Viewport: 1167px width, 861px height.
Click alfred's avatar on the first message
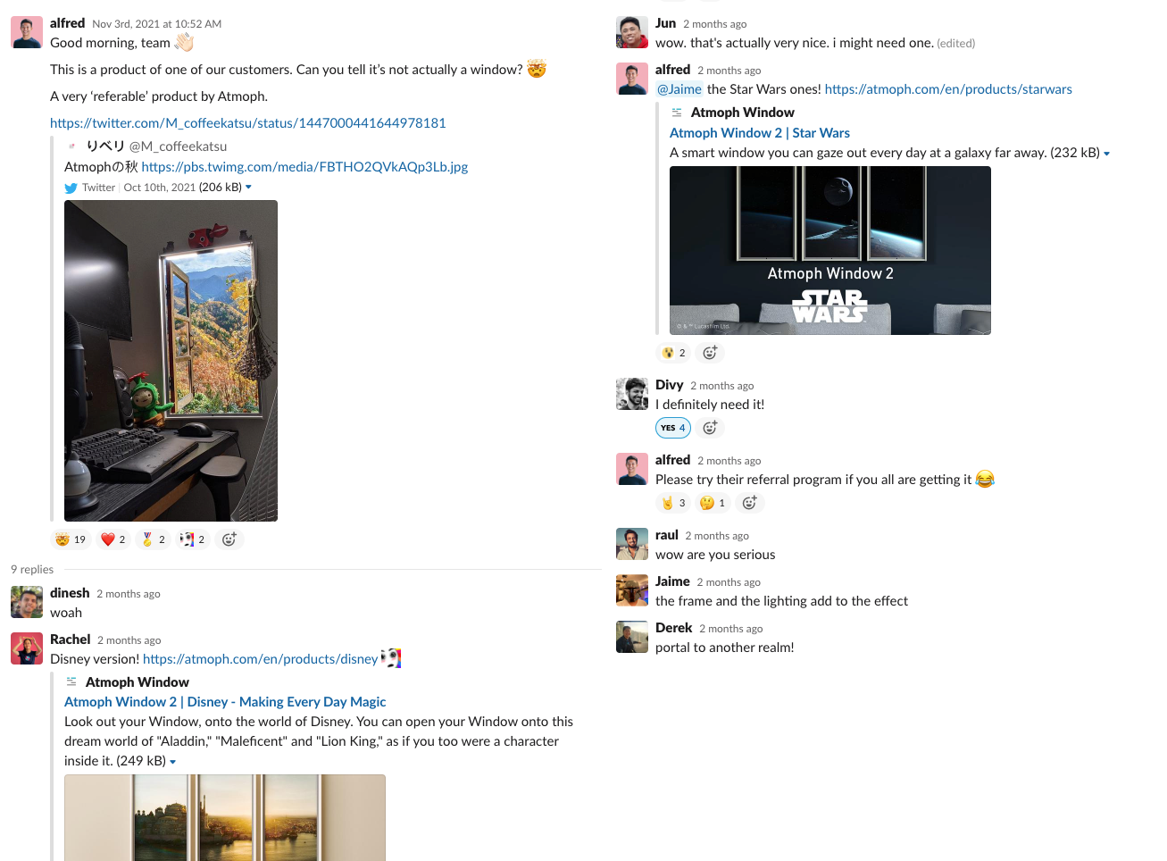pyautogui.click(x=27, y=32)
